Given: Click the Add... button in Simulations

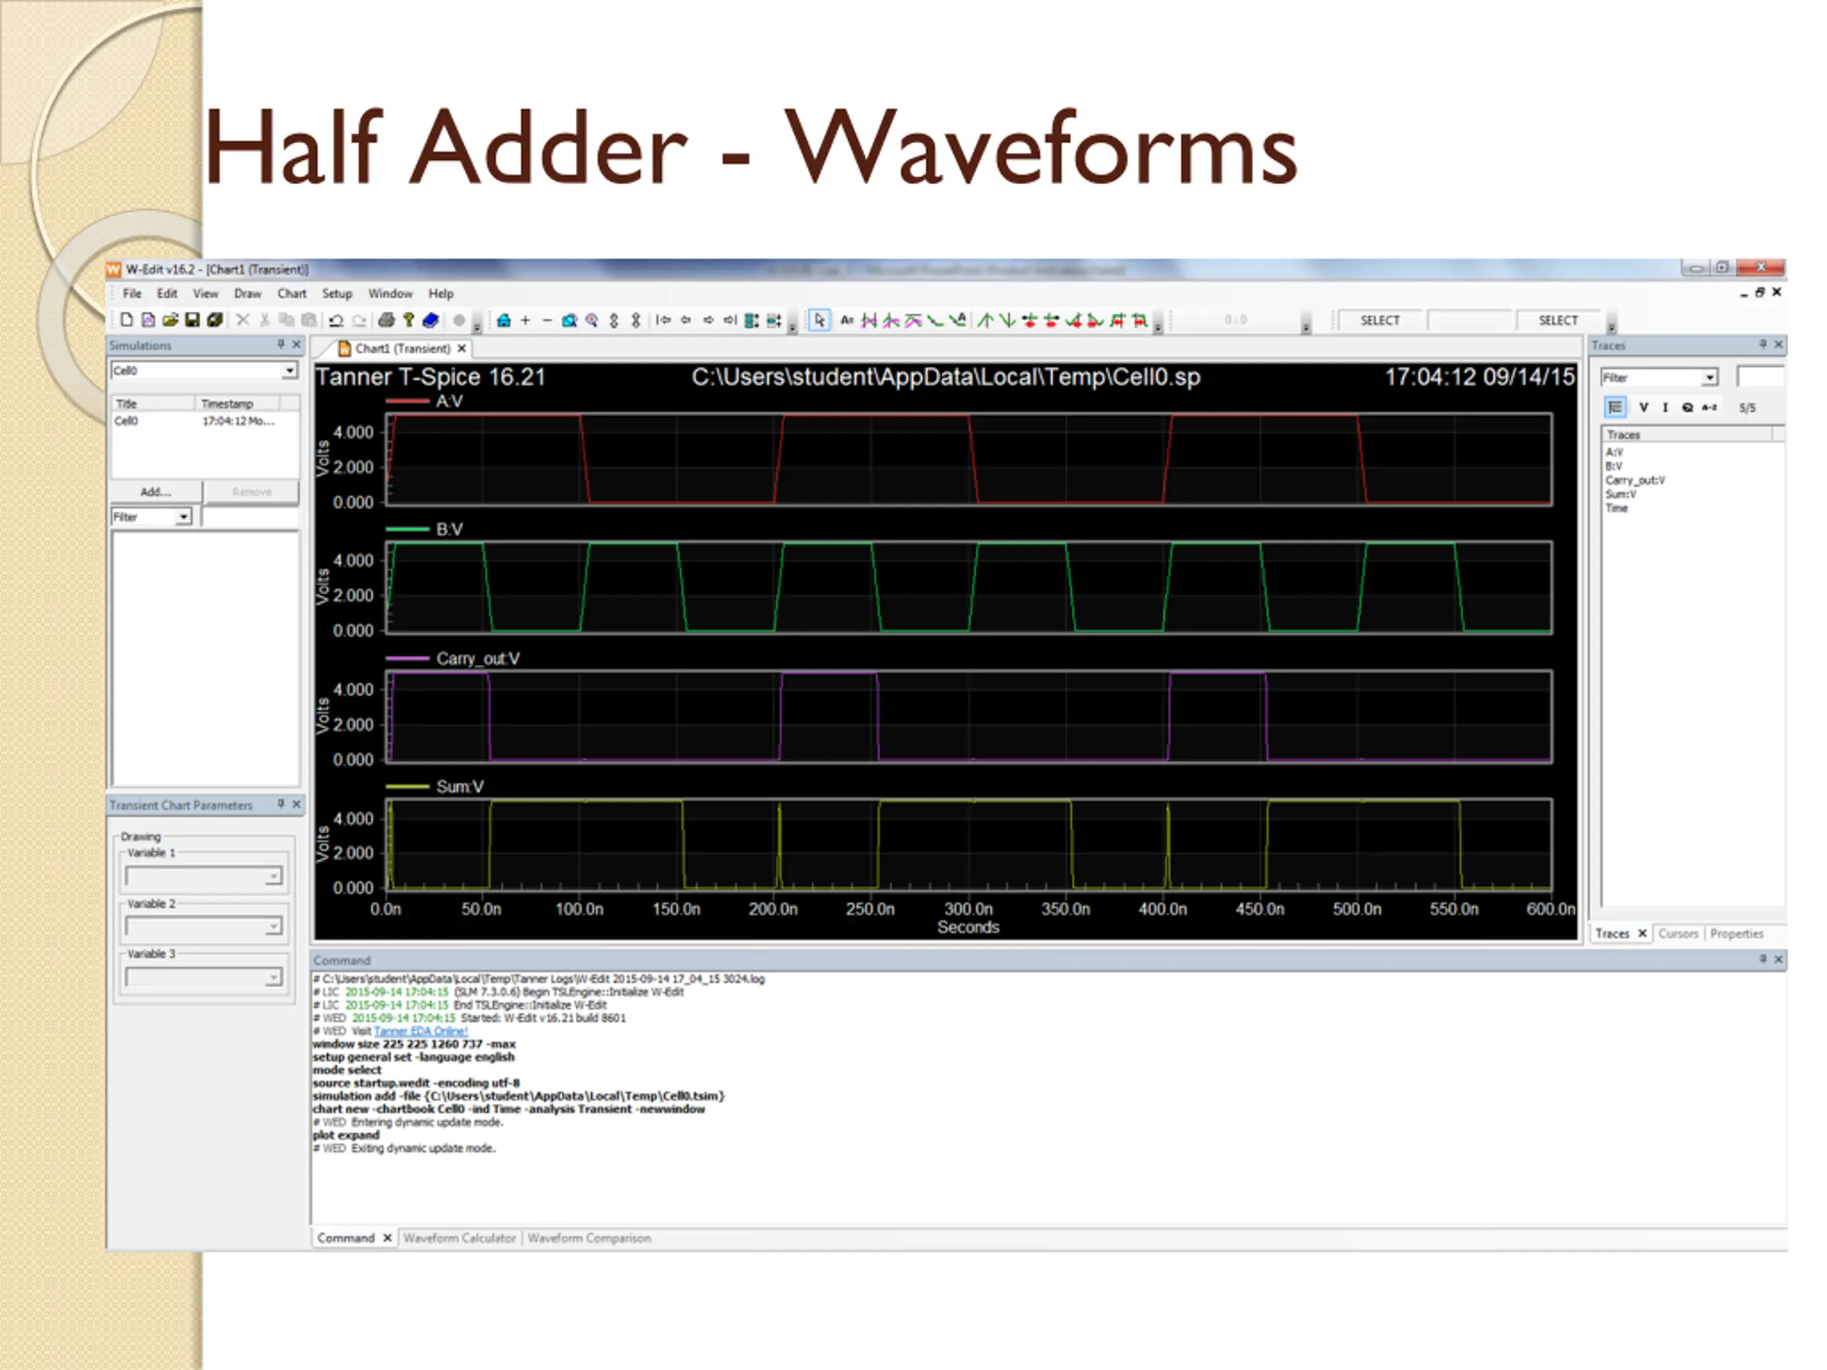Looking at the screenshot, I should pyautogui.click(x=156, y=492).
